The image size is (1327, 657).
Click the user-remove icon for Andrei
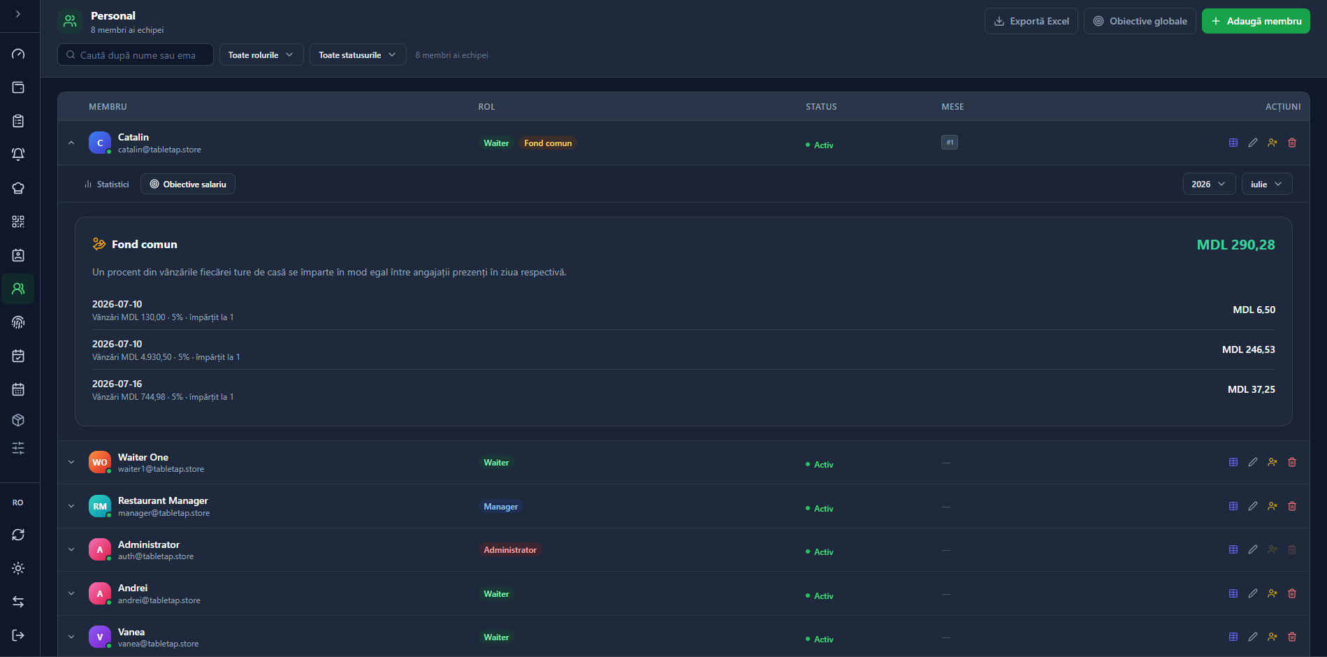point(1272,593)
